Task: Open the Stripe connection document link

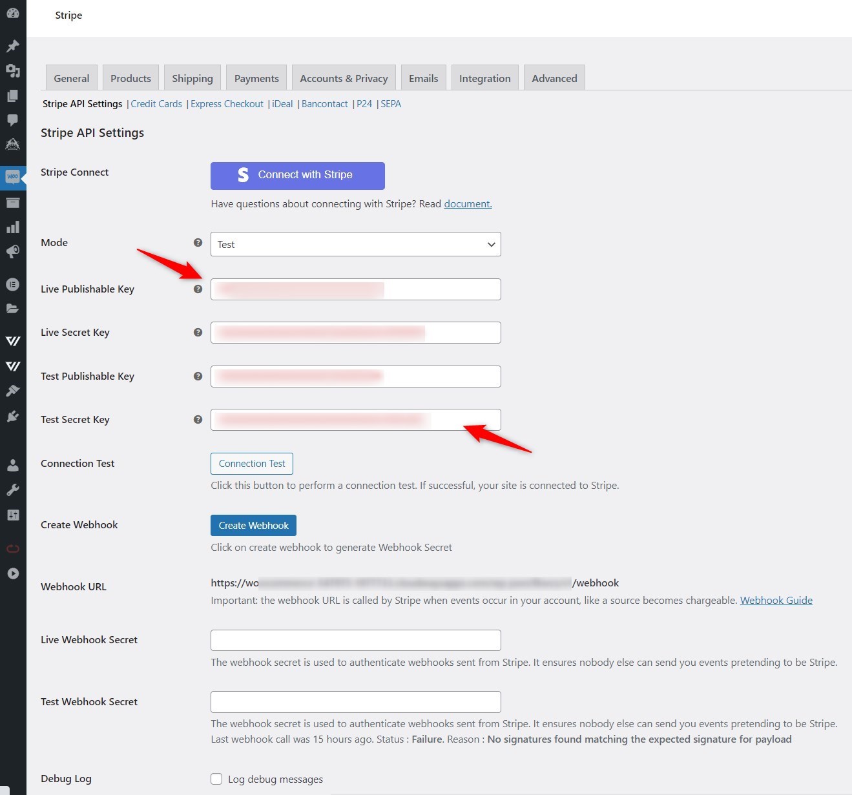Action: 468,204
